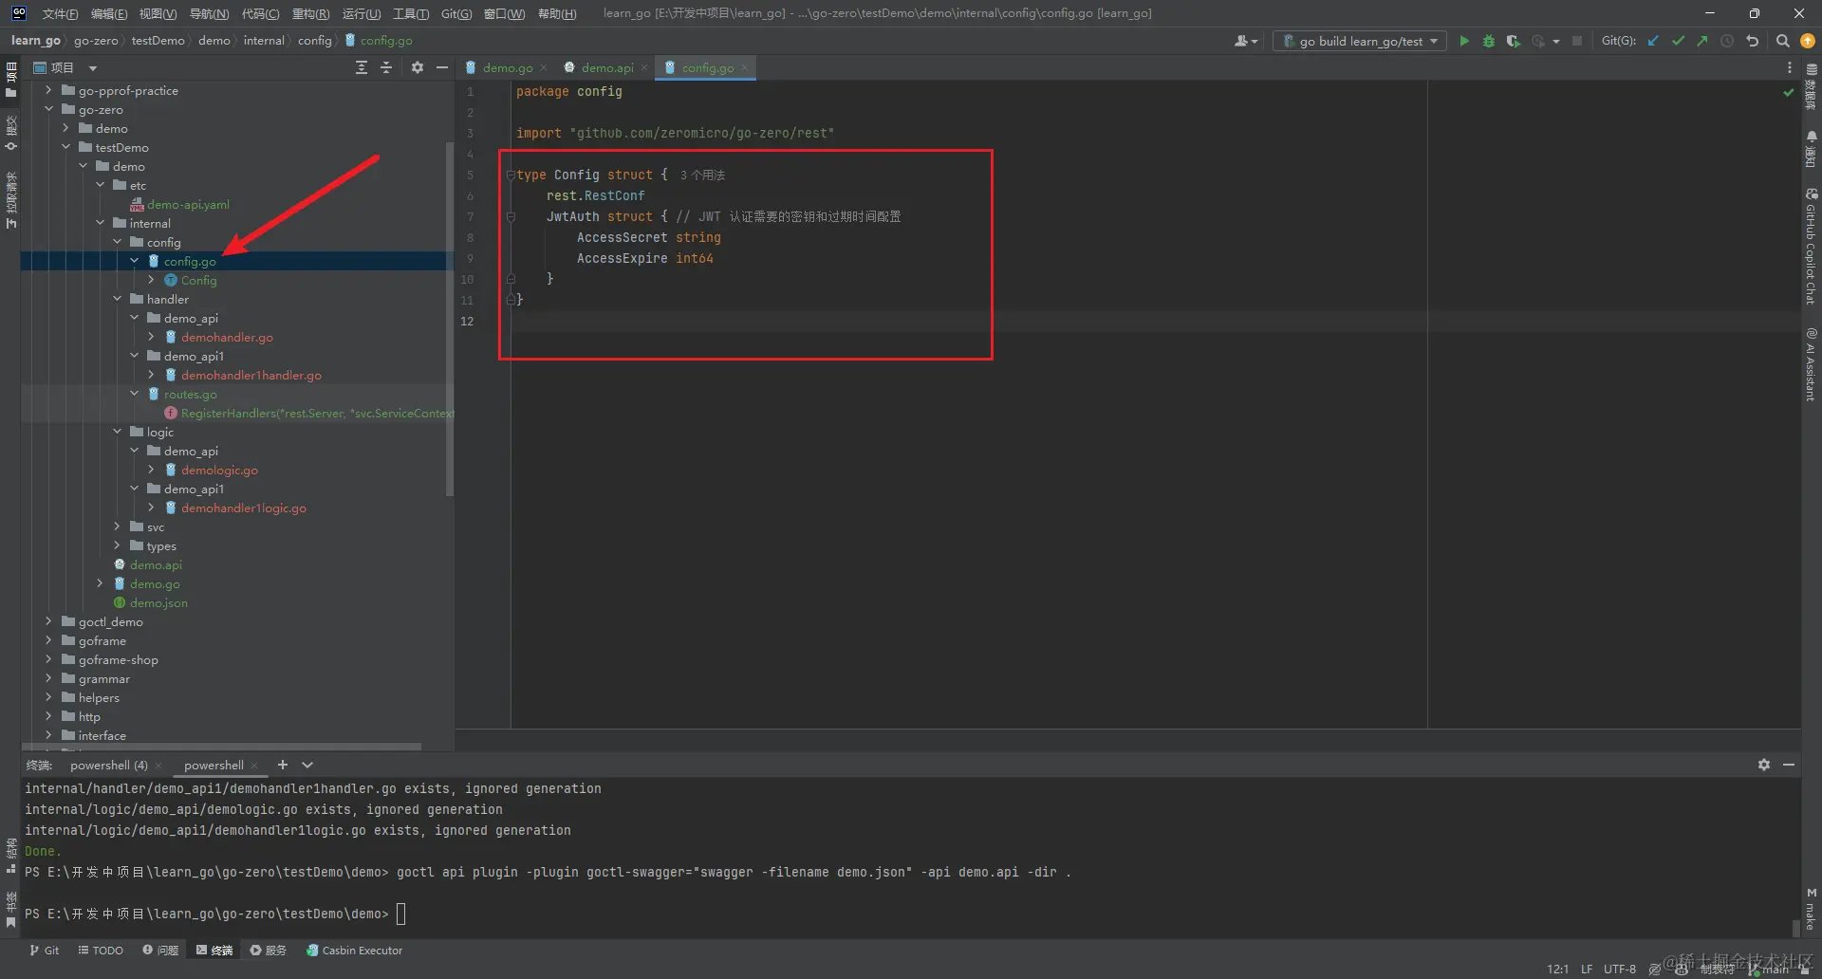
Task: Open the 问题 problems tool window
Action: 160,950
